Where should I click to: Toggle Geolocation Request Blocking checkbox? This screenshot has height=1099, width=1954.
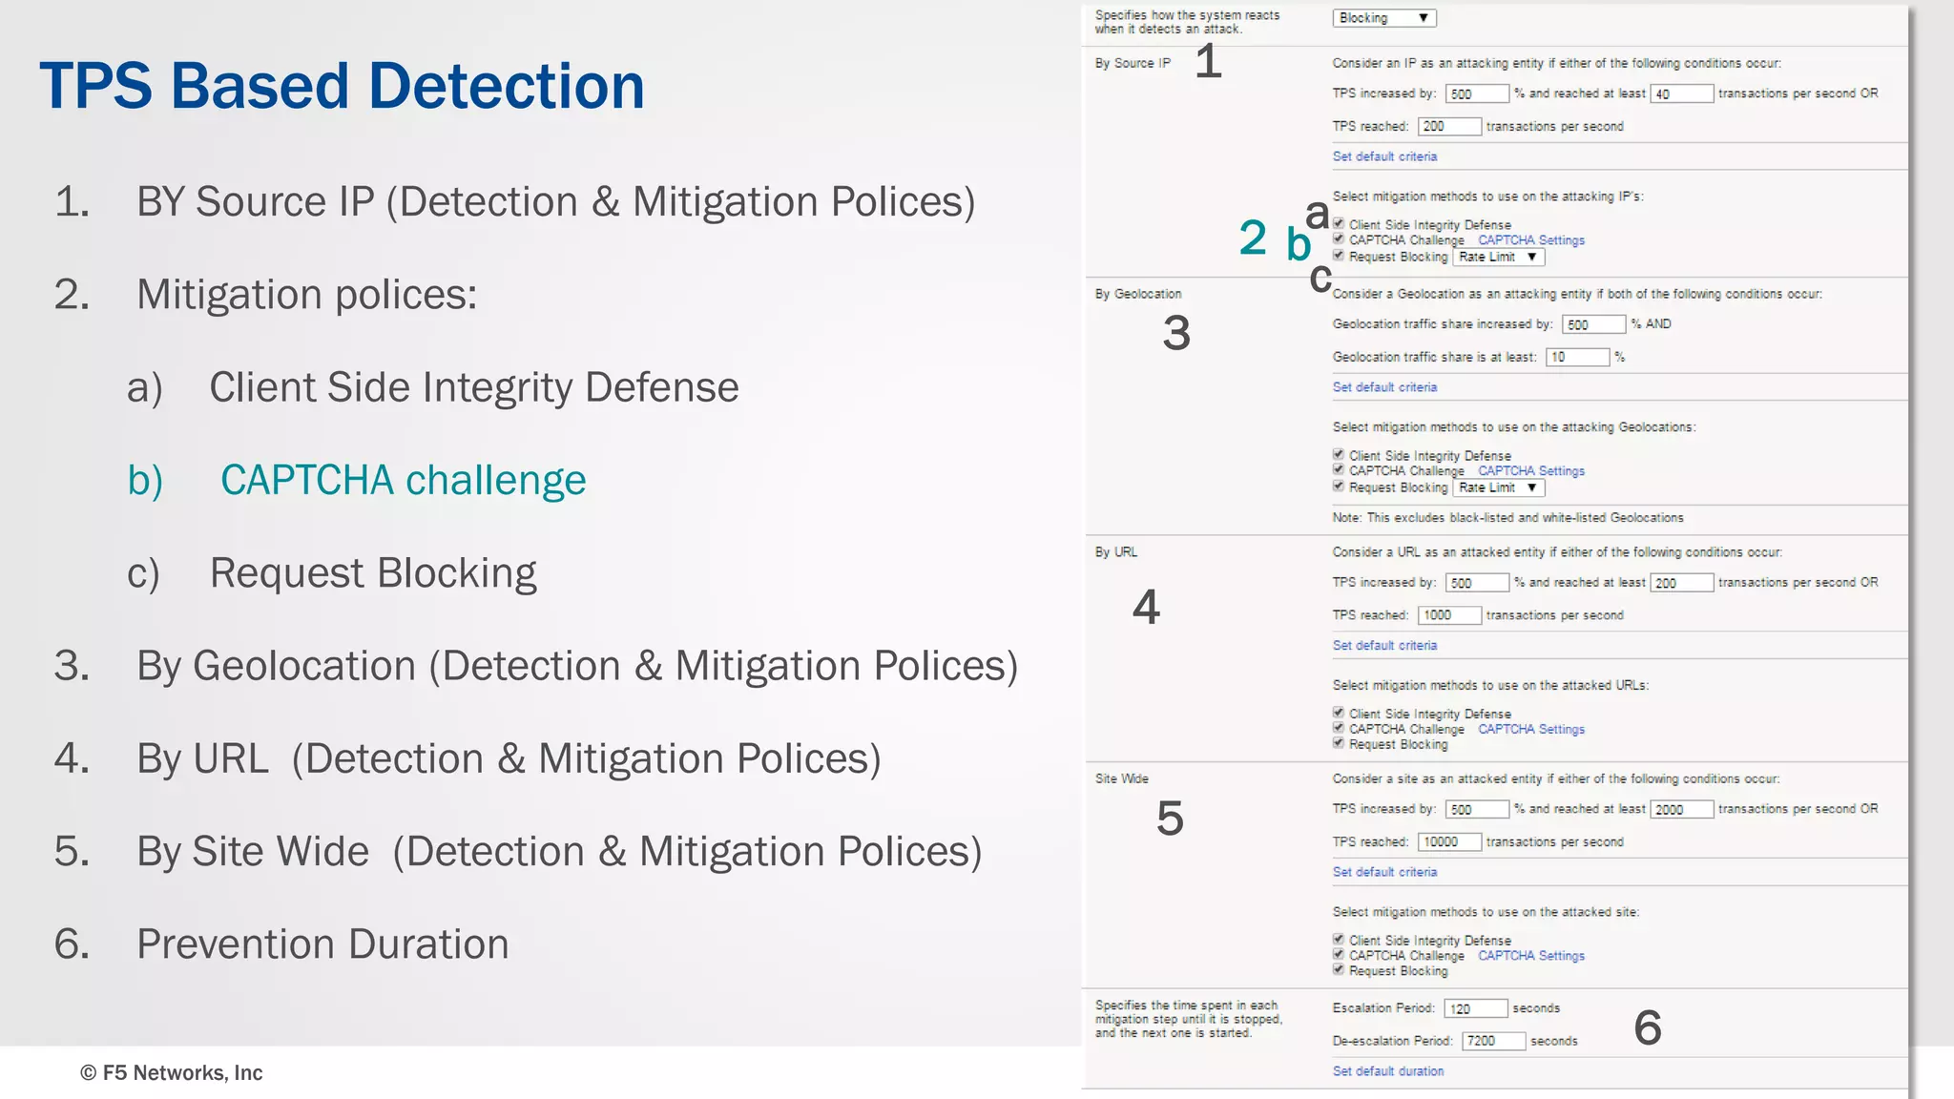(x=1339, y=486)
